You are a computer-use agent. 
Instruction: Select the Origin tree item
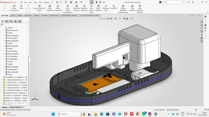[x=9, y=28]
